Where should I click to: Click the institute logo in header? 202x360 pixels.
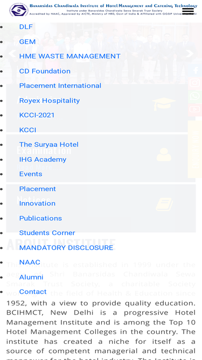tap(19, 10)
